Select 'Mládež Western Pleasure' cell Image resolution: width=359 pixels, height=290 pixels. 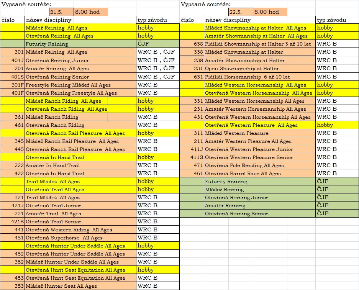[x=260, y=133]
